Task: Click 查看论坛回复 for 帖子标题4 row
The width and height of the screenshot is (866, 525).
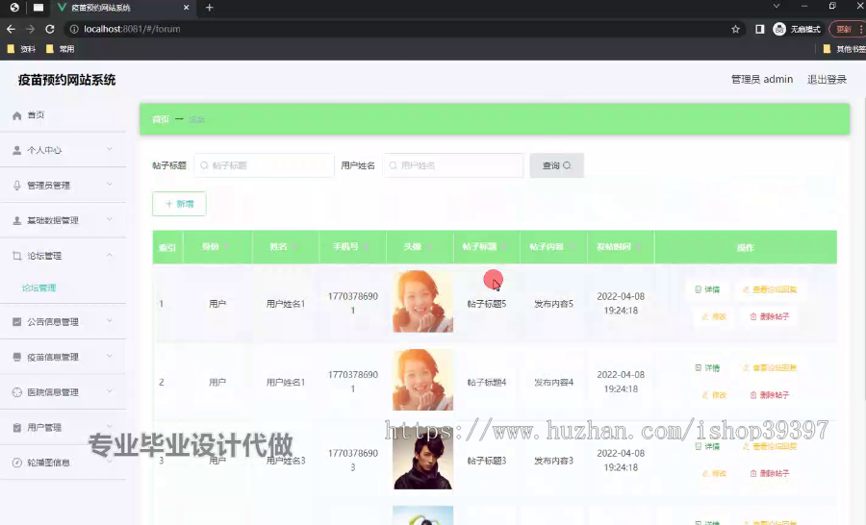Action: pyautogui.click(x=770, y=368)
